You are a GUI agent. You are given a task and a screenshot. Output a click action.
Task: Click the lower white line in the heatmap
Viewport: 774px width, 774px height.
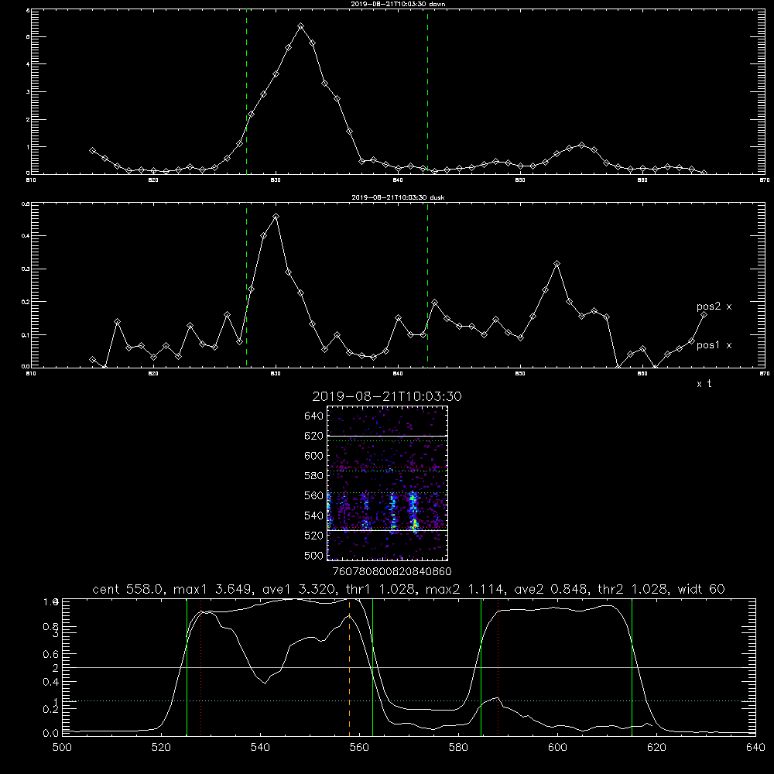(387, 530)
